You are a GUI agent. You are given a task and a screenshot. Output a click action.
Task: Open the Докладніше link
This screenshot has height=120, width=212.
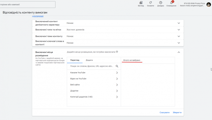click(x=38, y=16)
